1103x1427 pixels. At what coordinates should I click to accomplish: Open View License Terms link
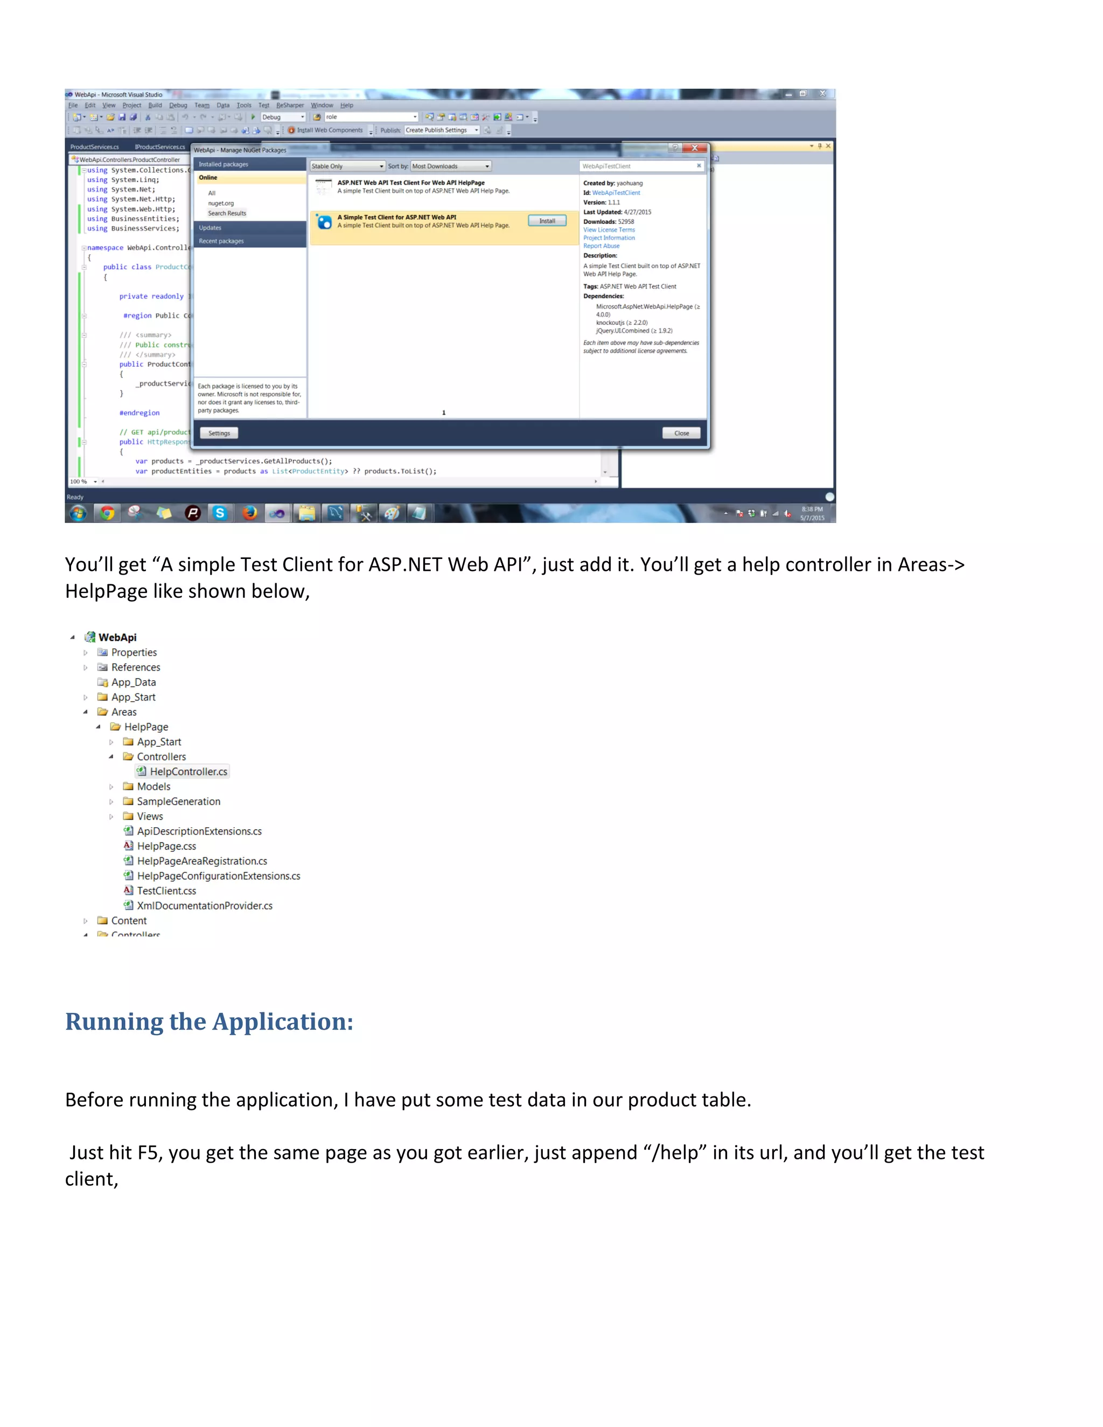pos(609,230)
